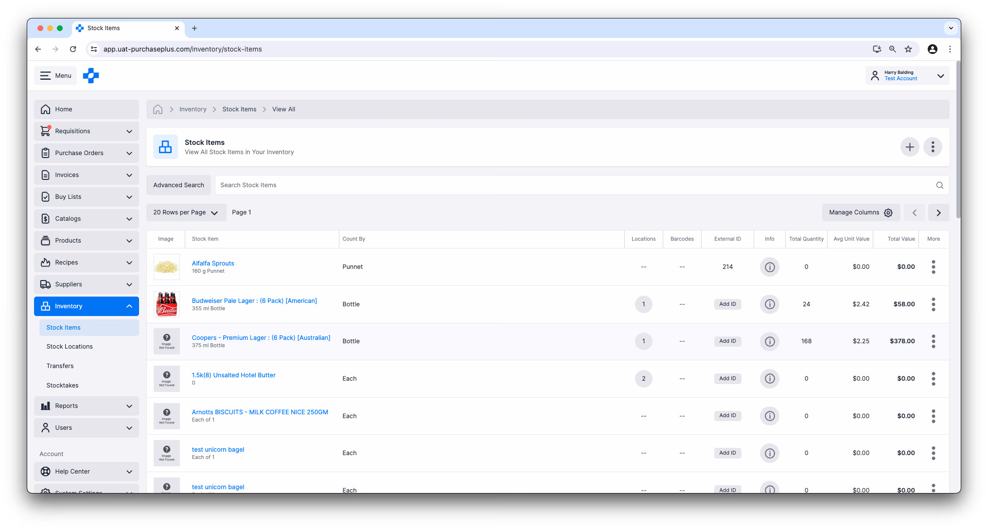Open info icon for Arnotts BISCUITS row
988x529 pixels.
pyautogui.click(x=770, y=416)
